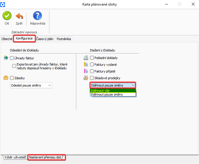The width and height of the screenshot is (199, 164).
Task: Enable the Pokladní doklady checkbox
Action: pos(92,58)
